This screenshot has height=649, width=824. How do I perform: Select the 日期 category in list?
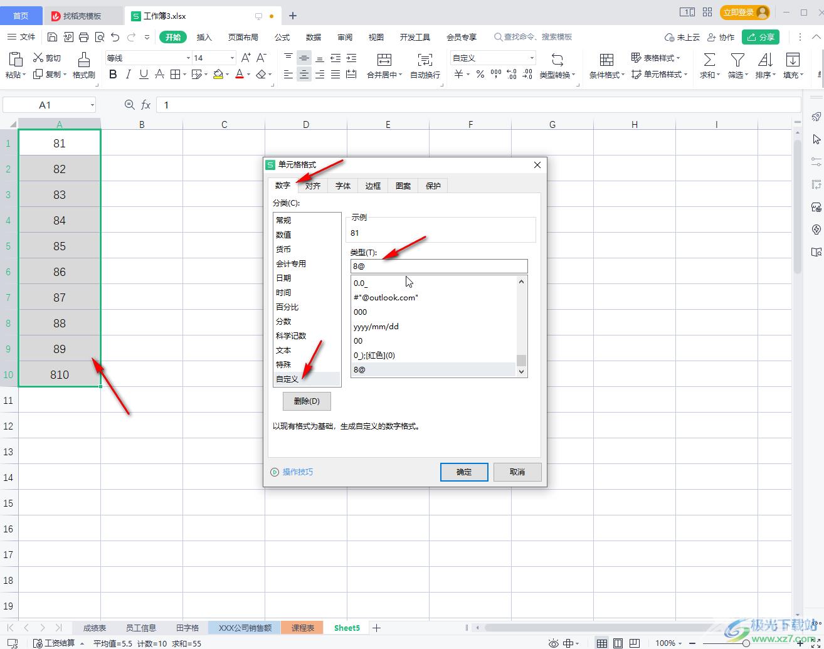[x=307, y=278]
